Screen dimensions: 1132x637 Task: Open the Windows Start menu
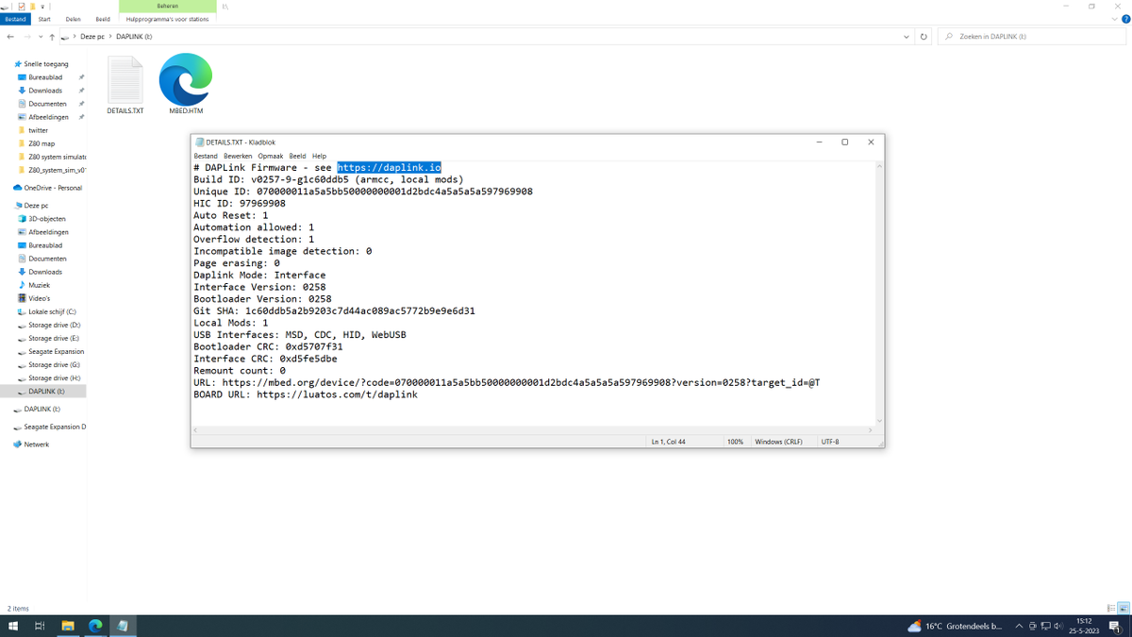coord(13,626)
